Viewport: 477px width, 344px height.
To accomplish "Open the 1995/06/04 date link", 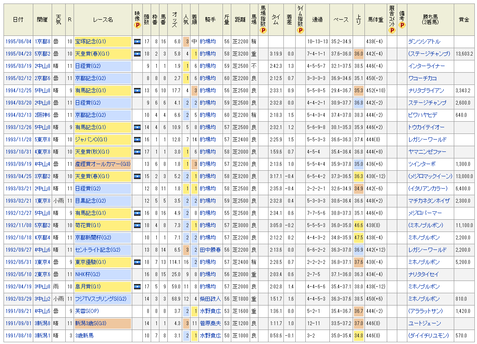I will click(18, 42).
